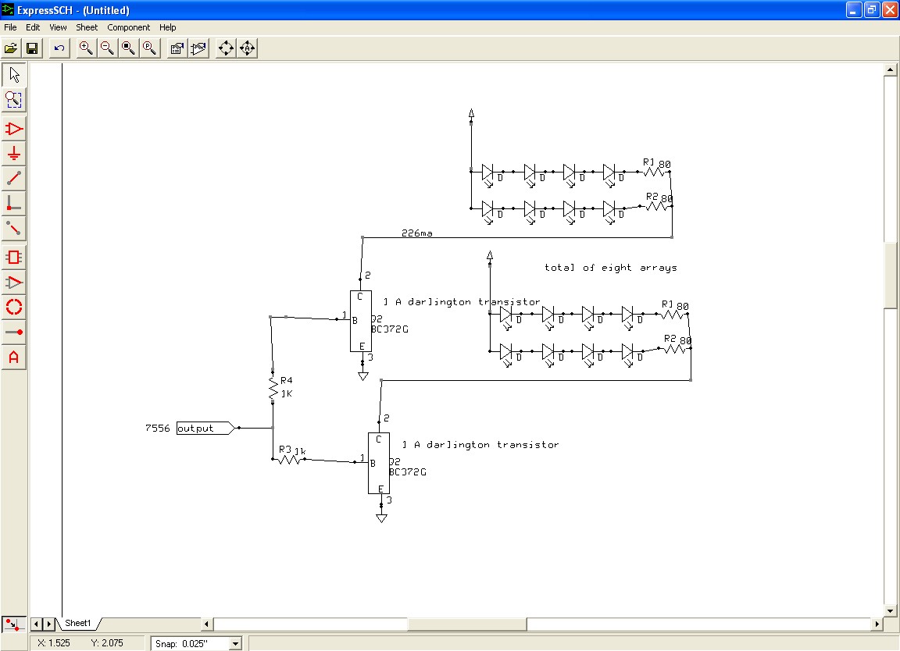This screenshot has width=900, height=651.
Task: Click the four-way arrows icon with letter A
Action: [248, 48]
